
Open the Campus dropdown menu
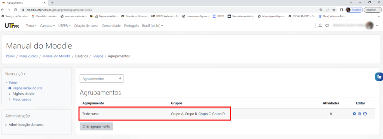[x=48, y=26]
